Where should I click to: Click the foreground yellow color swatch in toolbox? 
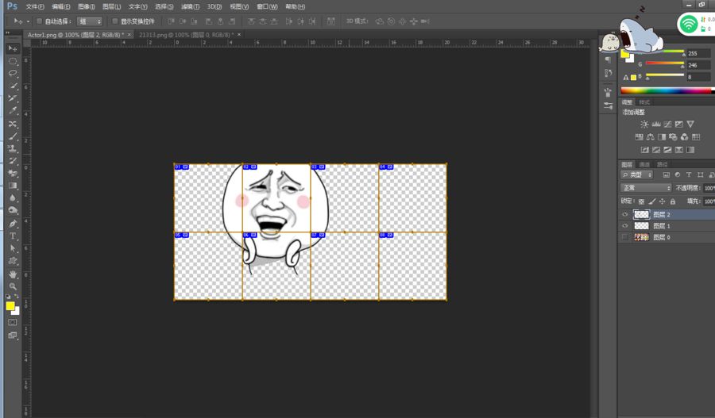pos(10,306)
